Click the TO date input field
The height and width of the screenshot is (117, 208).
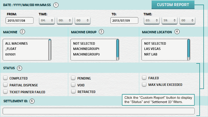click(x=124, y=21)
